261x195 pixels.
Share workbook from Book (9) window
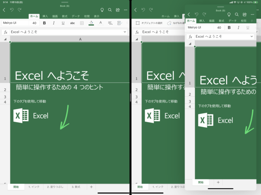click(244, 15)
